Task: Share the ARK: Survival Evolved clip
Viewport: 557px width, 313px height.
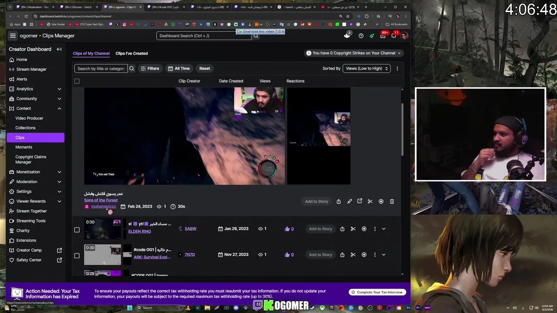Action: [x=342, y=255]
